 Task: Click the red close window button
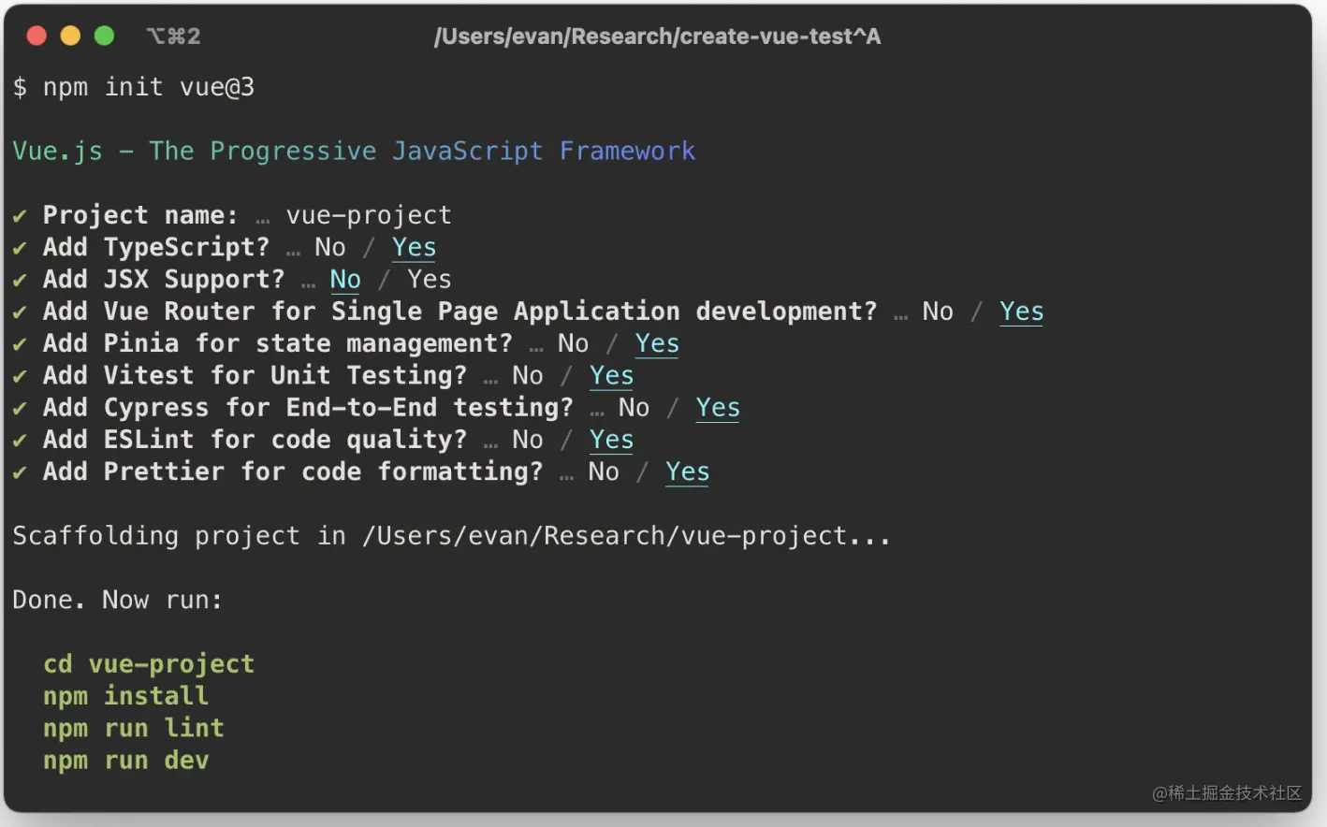pos(36,36)
